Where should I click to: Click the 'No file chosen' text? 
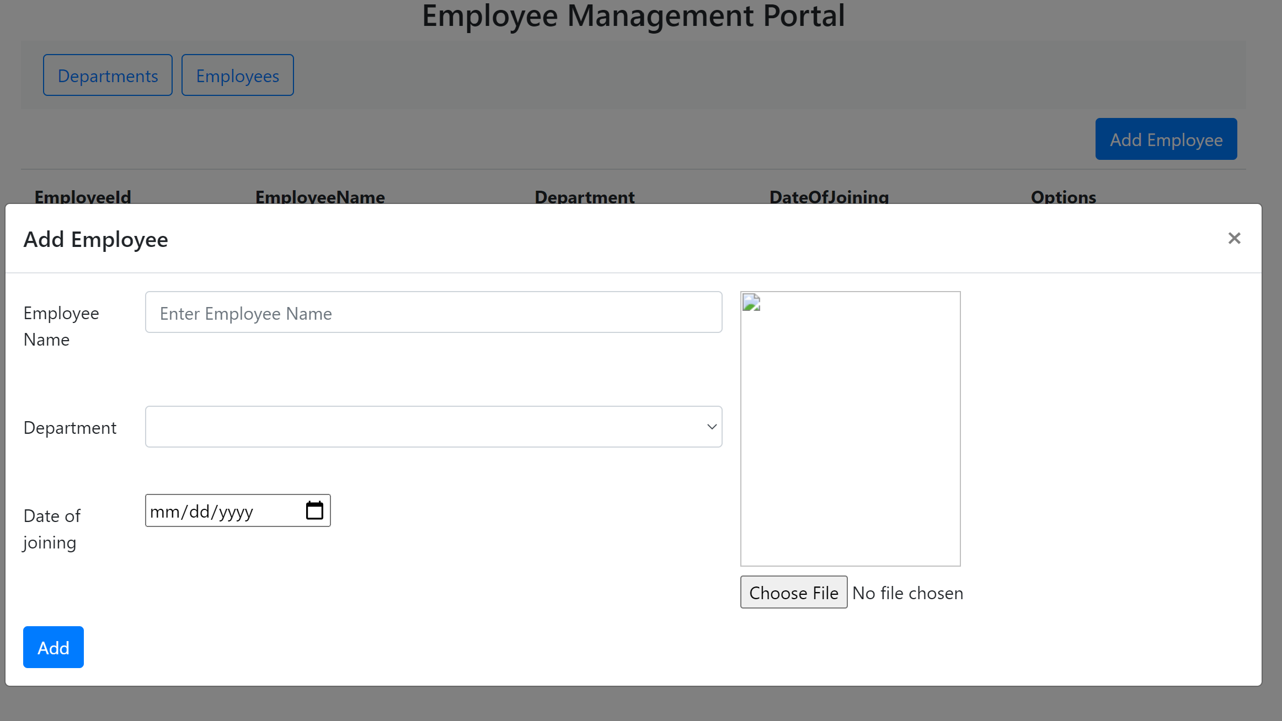click(x=908, y=593)
